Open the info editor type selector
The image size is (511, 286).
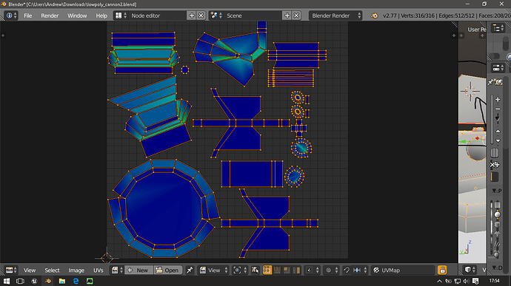[11, 16]
